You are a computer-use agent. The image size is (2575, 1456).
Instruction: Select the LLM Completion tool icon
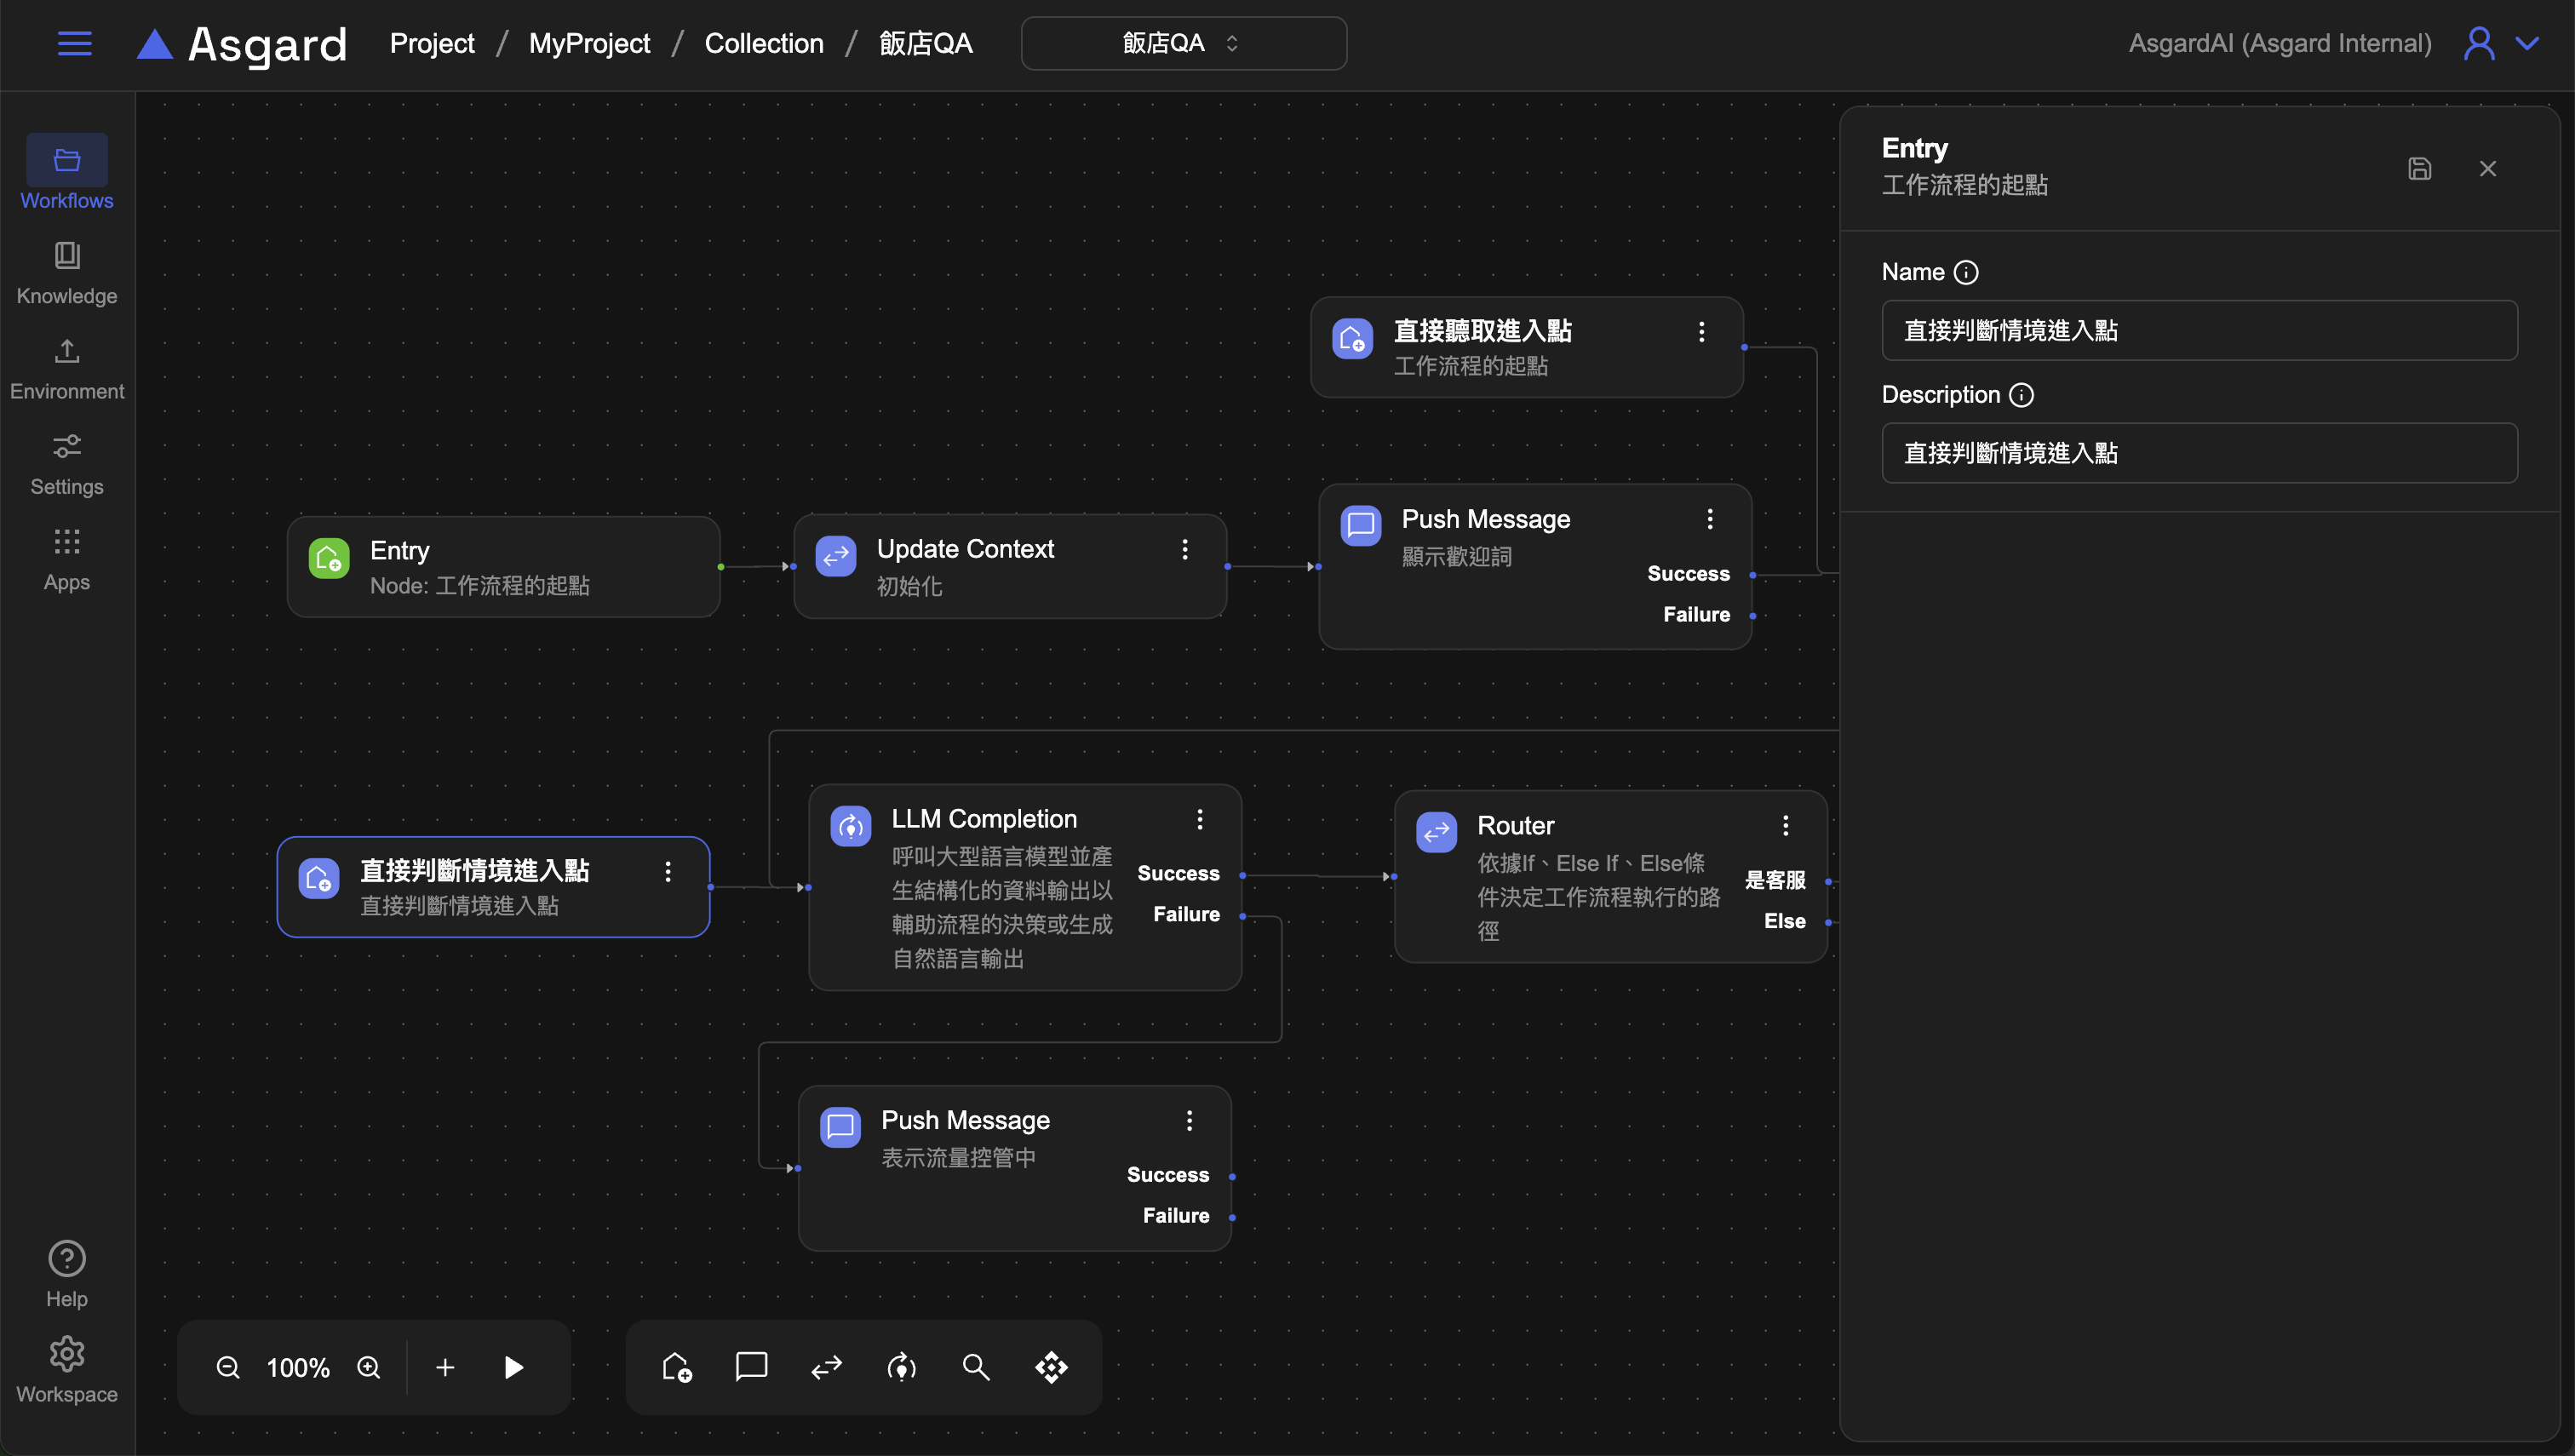901,1367
